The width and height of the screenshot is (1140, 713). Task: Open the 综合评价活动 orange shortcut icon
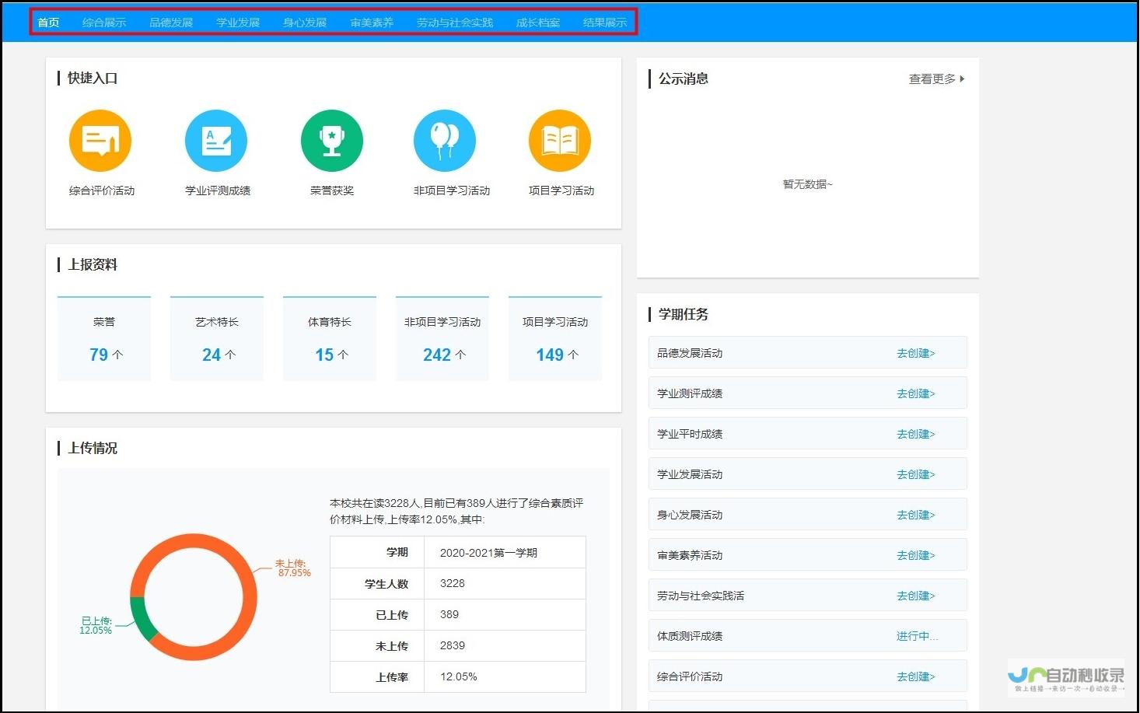pyautogui.click(x=100, y=141)
